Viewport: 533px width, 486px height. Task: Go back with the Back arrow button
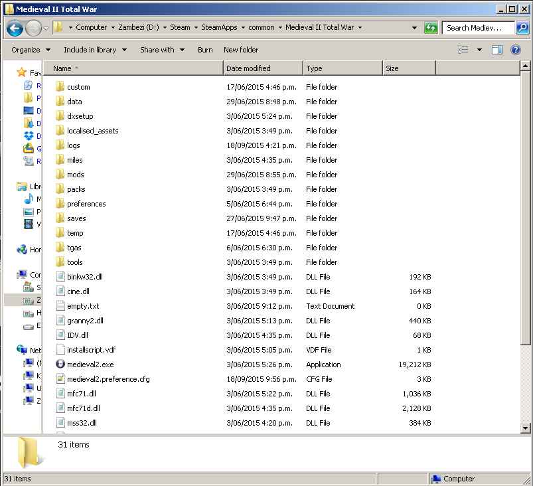point(15,28)
